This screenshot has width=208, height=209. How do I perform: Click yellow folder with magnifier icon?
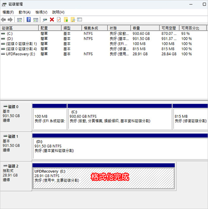73,20
